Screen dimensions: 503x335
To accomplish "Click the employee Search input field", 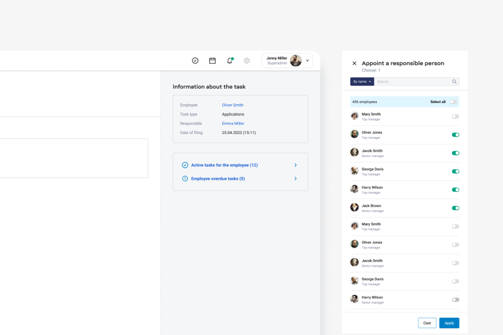I will click(413, 81).
